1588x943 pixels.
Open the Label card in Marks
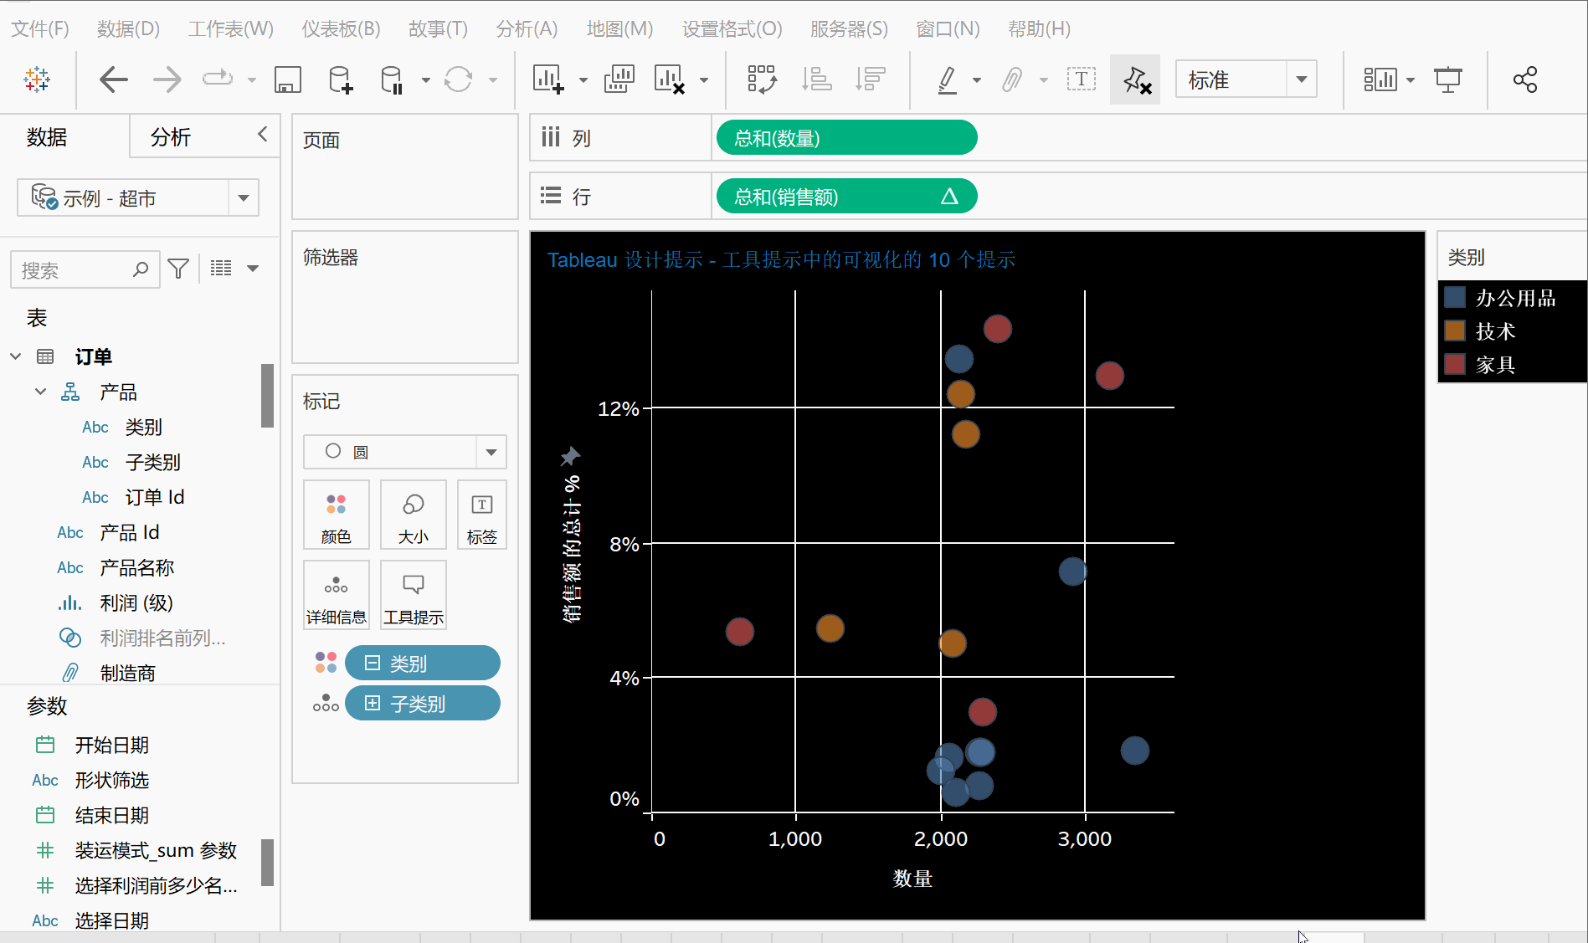tap(482, 515)
